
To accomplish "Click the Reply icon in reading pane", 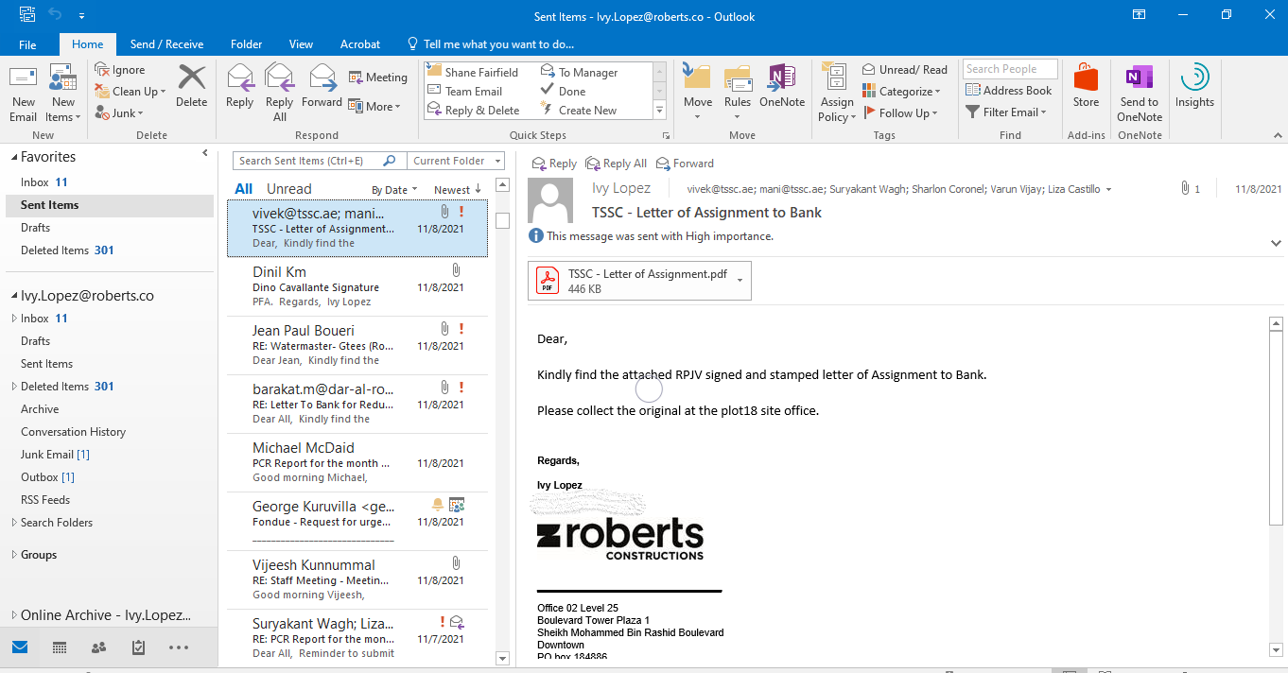I will pyautogui.click(x=555, y=164).
